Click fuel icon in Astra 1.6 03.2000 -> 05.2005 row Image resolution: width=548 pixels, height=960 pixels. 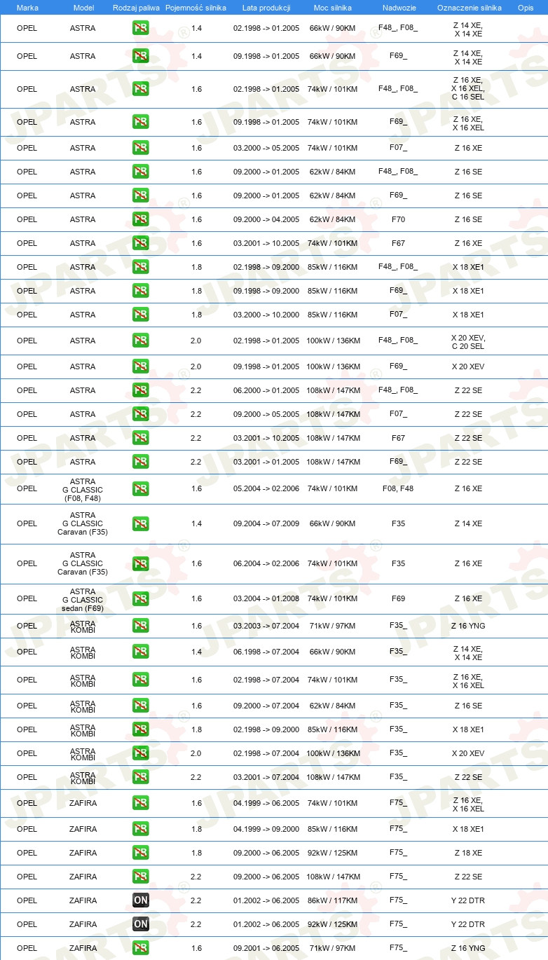click(x=140, y=148)
